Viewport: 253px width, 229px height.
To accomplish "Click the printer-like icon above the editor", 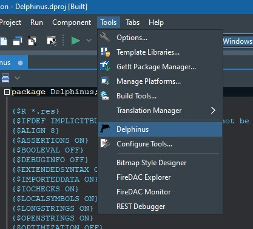I will (5, 78).
